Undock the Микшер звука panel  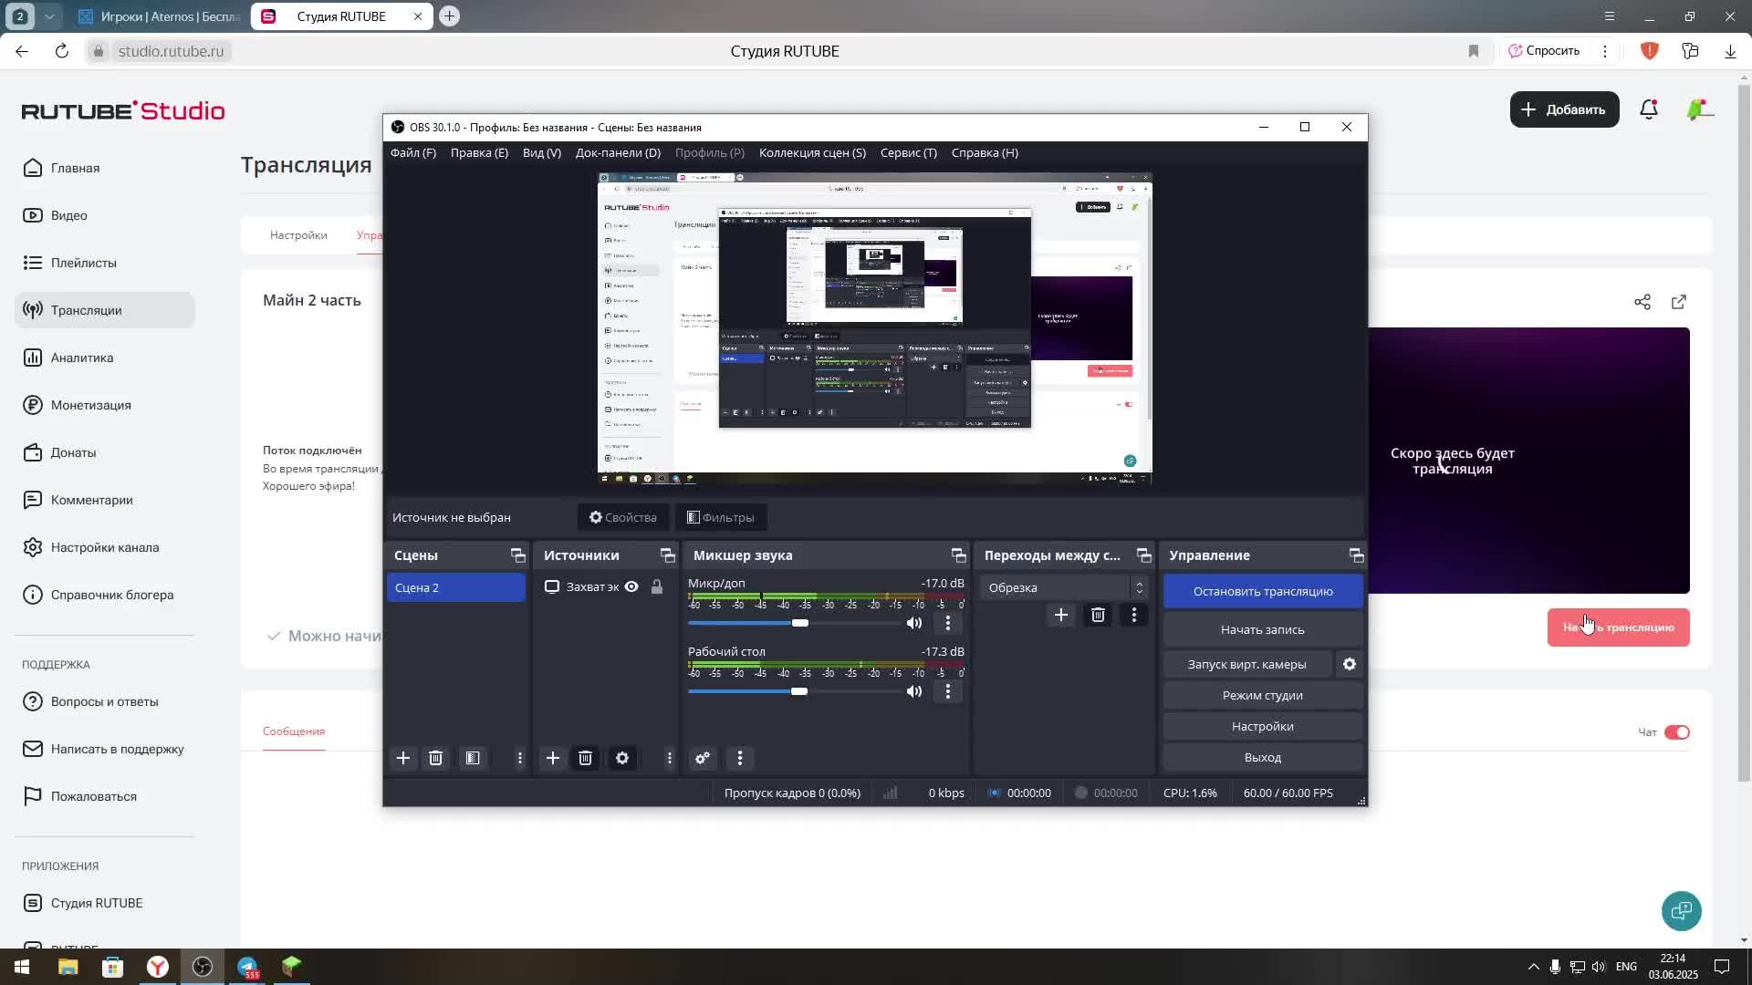pyautogui.click(x=959, y=555)
